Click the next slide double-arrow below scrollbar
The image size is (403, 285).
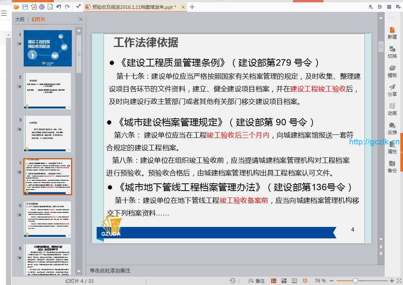click(x=381, y=253)
